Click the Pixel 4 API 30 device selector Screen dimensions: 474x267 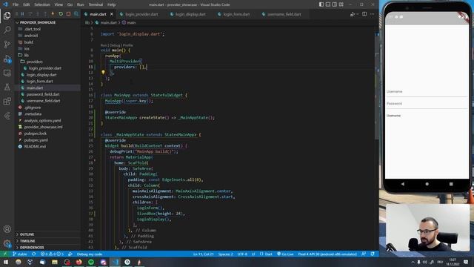327,254
